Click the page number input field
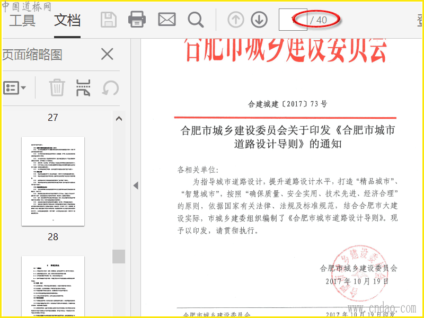Screen dimensions: 424x318 293,20
